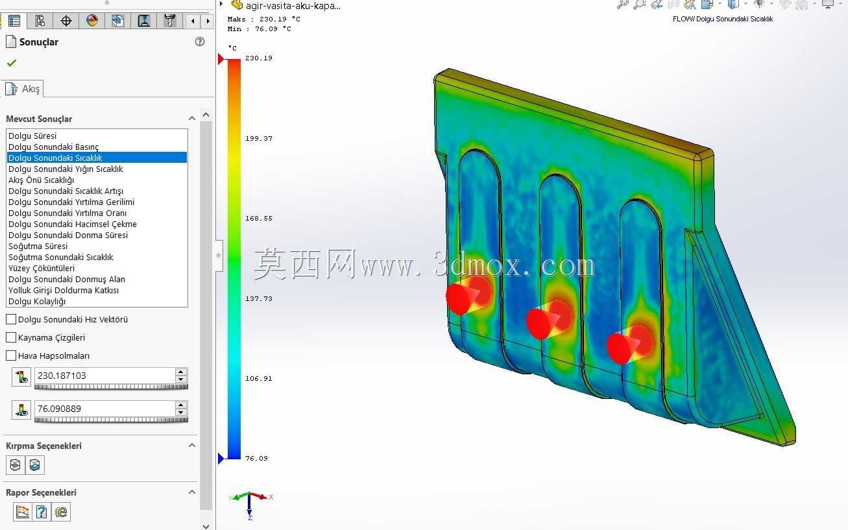Switch to the Akış tab
Image resolution: width=848 pixels, height=530 pixels.
(23, 89)
